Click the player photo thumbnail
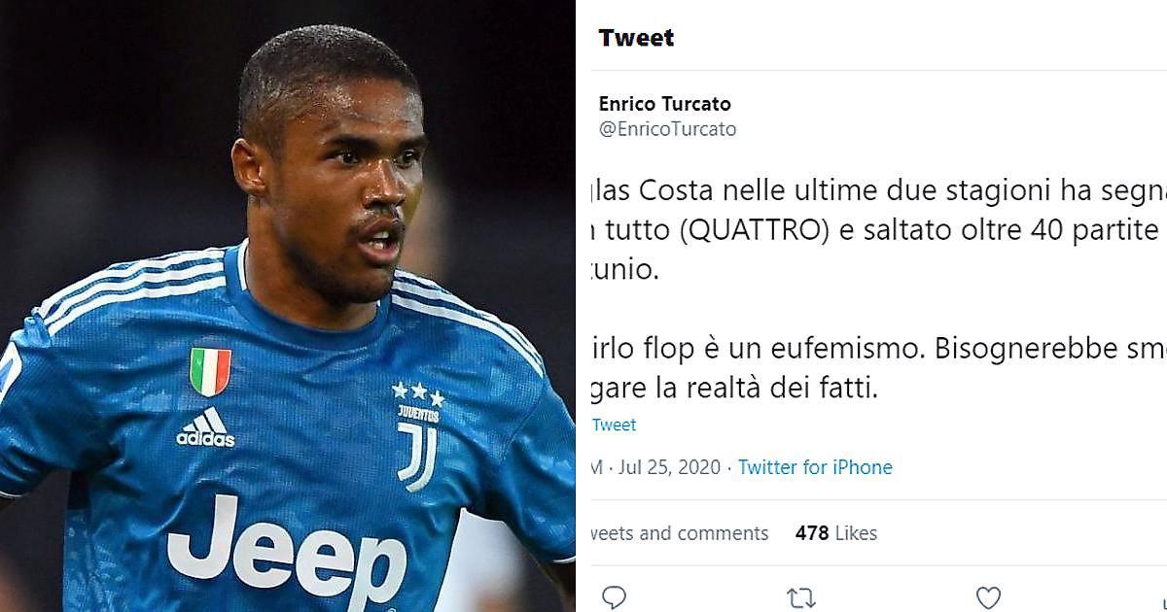Viewport: 1167px width, 612px height. click(288, 306)
